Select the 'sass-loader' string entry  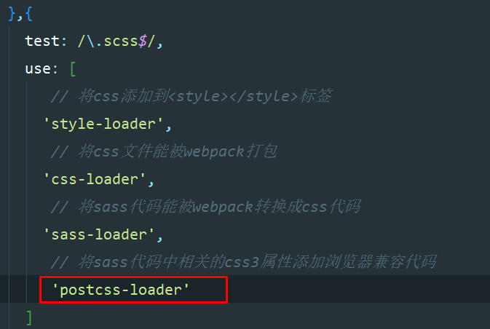pos(99,234)
